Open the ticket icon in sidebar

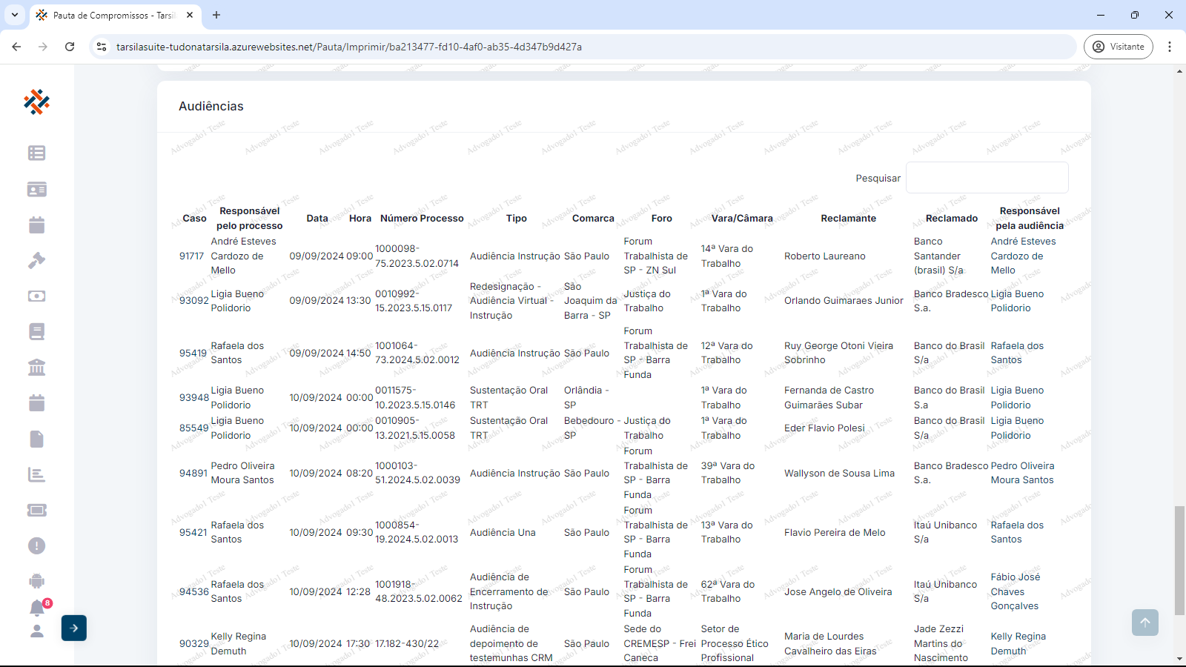click(x=36, y=510)
